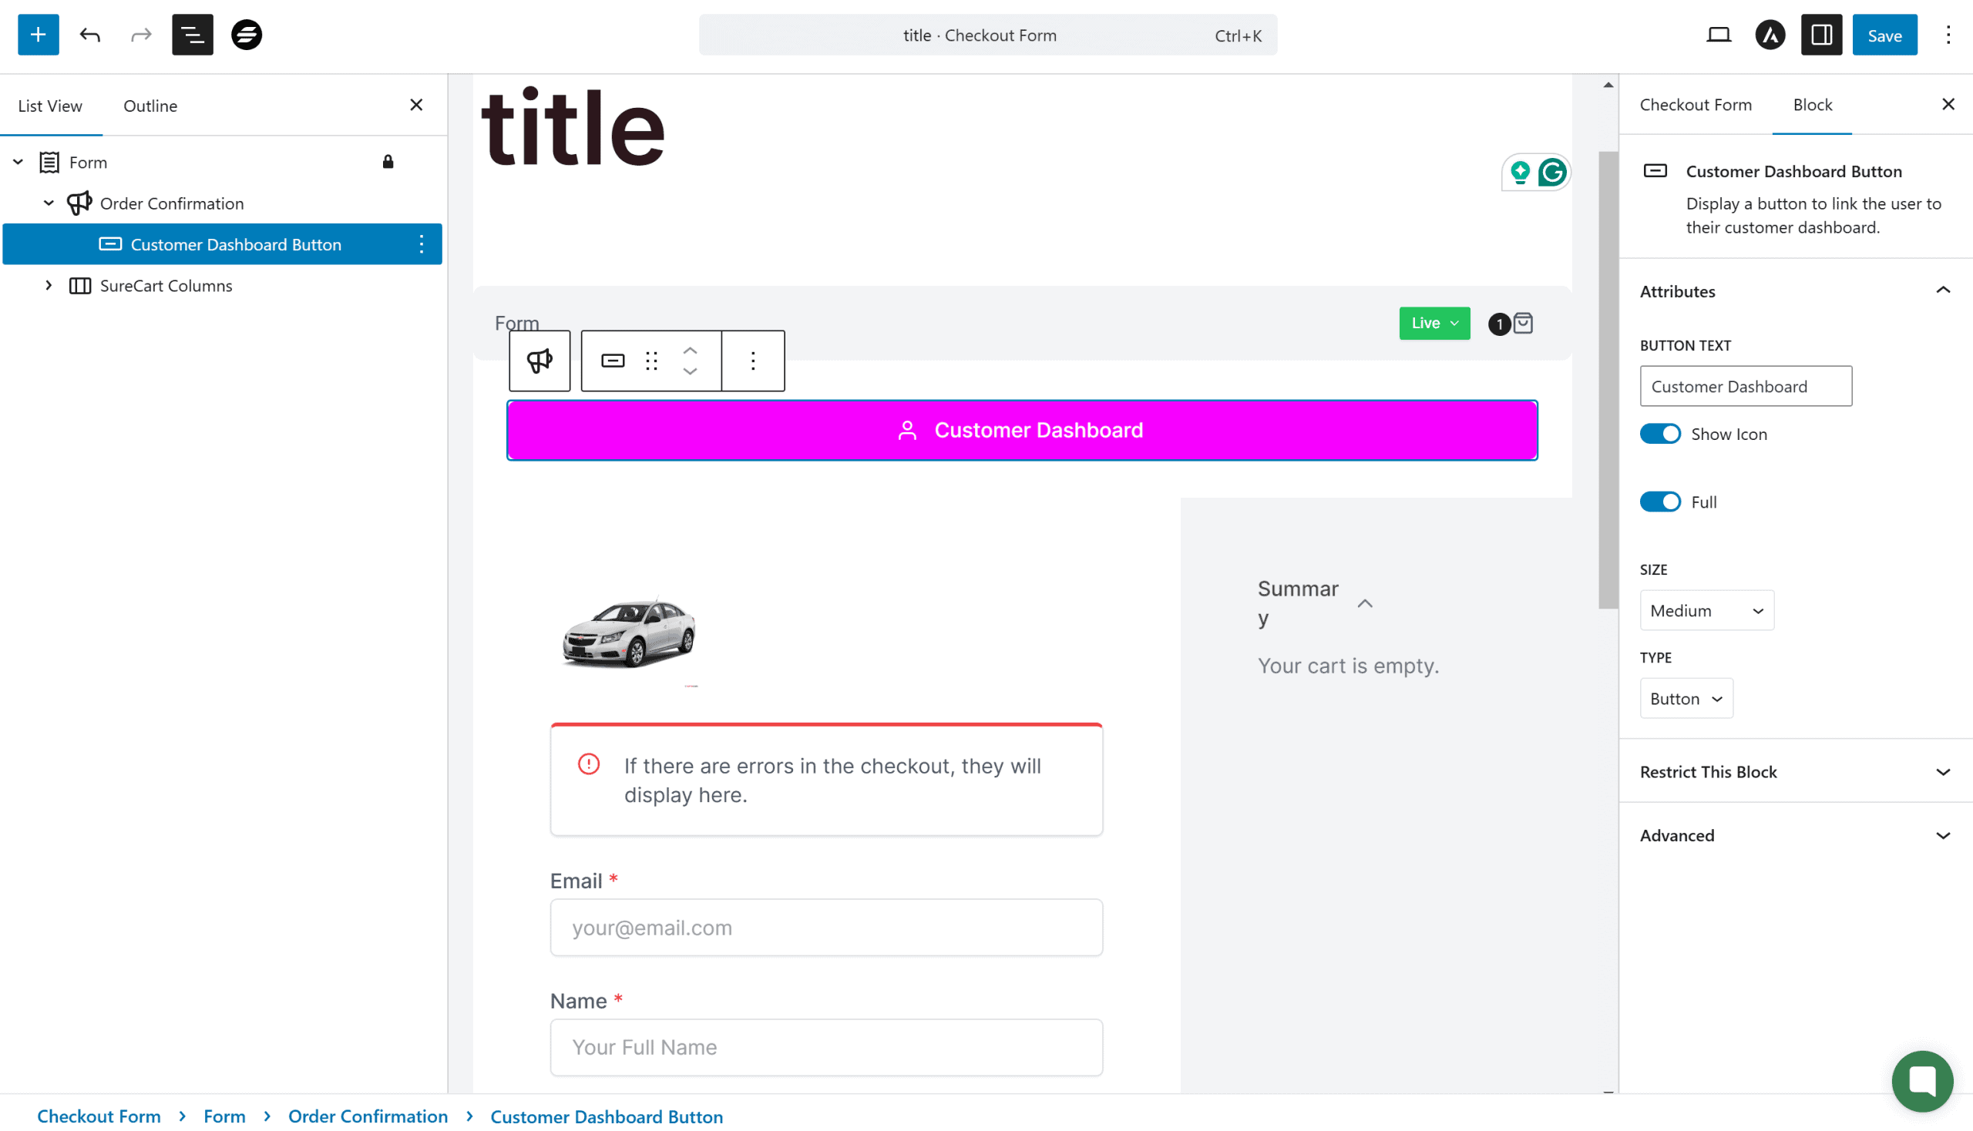1973x1131 pixels.
Task: Switch to the Outline tab
Action: [150, 106]
